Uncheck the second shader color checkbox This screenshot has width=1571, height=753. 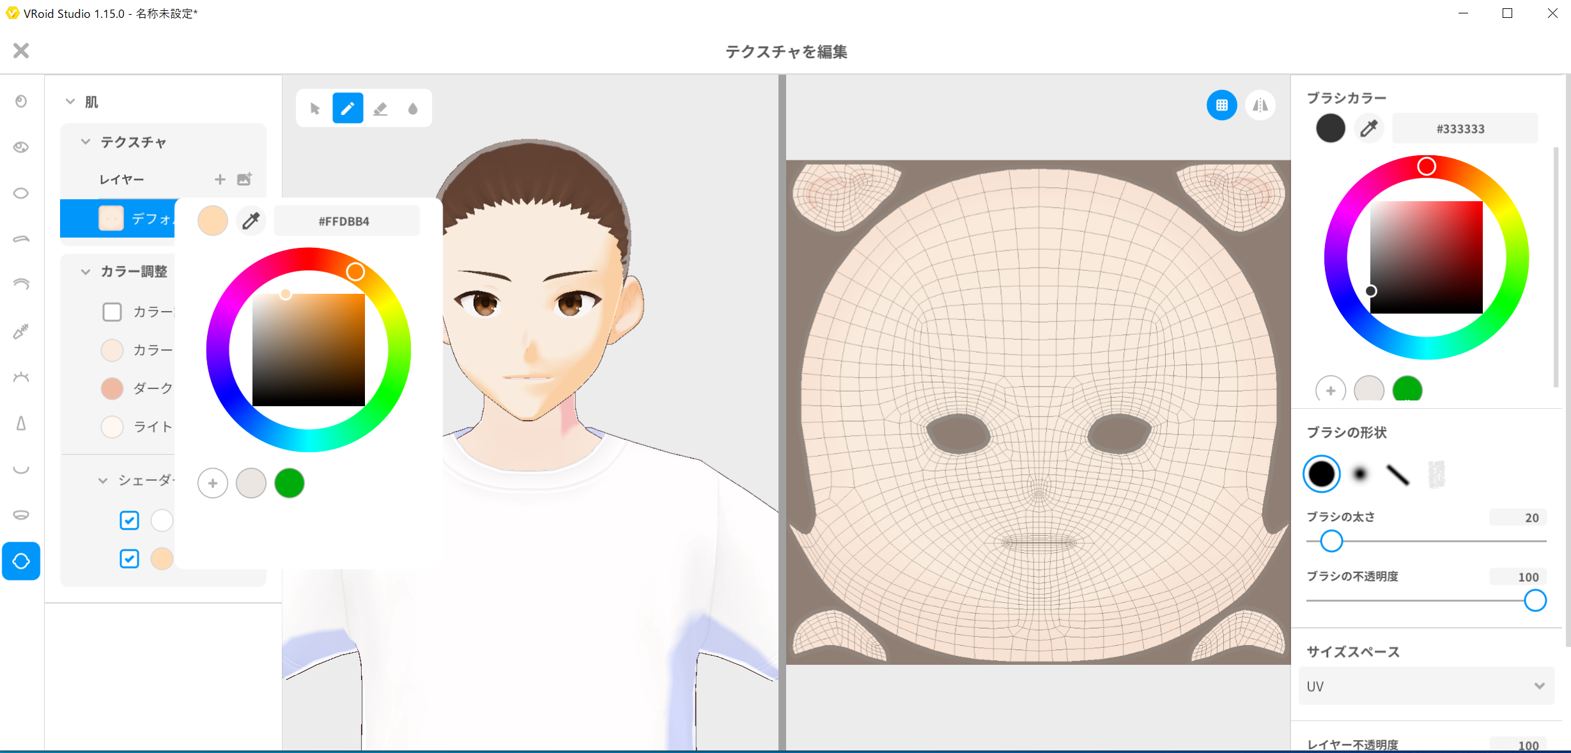click(129, 559)
